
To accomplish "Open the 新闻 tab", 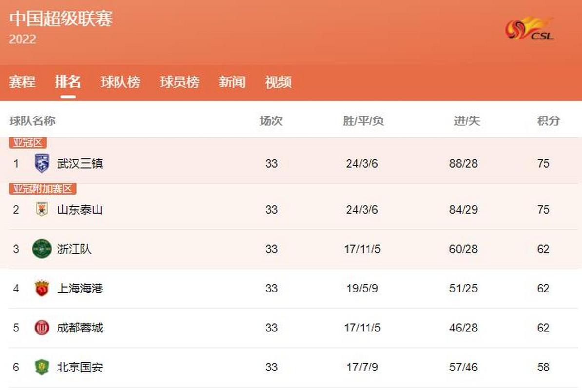I will pyautogui.click(x=232, y=81).
